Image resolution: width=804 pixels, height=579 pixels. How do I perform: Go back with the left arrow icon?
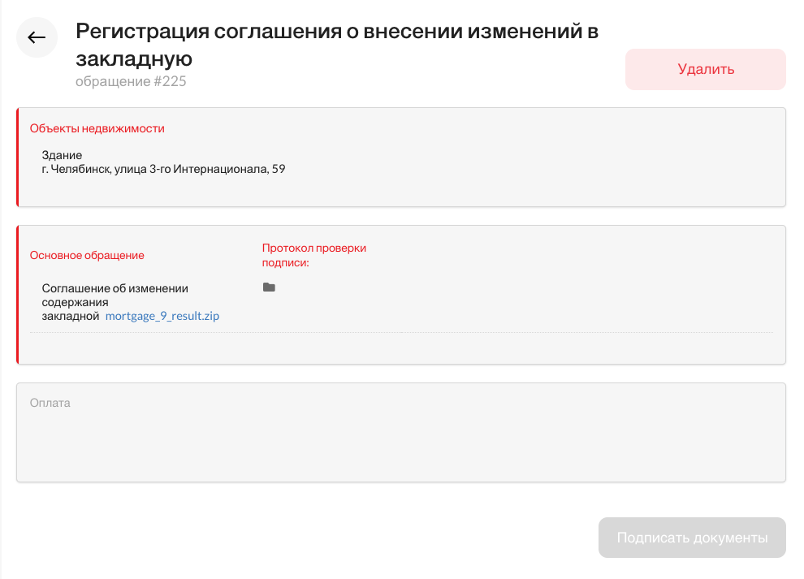click(x=37, y=37)
